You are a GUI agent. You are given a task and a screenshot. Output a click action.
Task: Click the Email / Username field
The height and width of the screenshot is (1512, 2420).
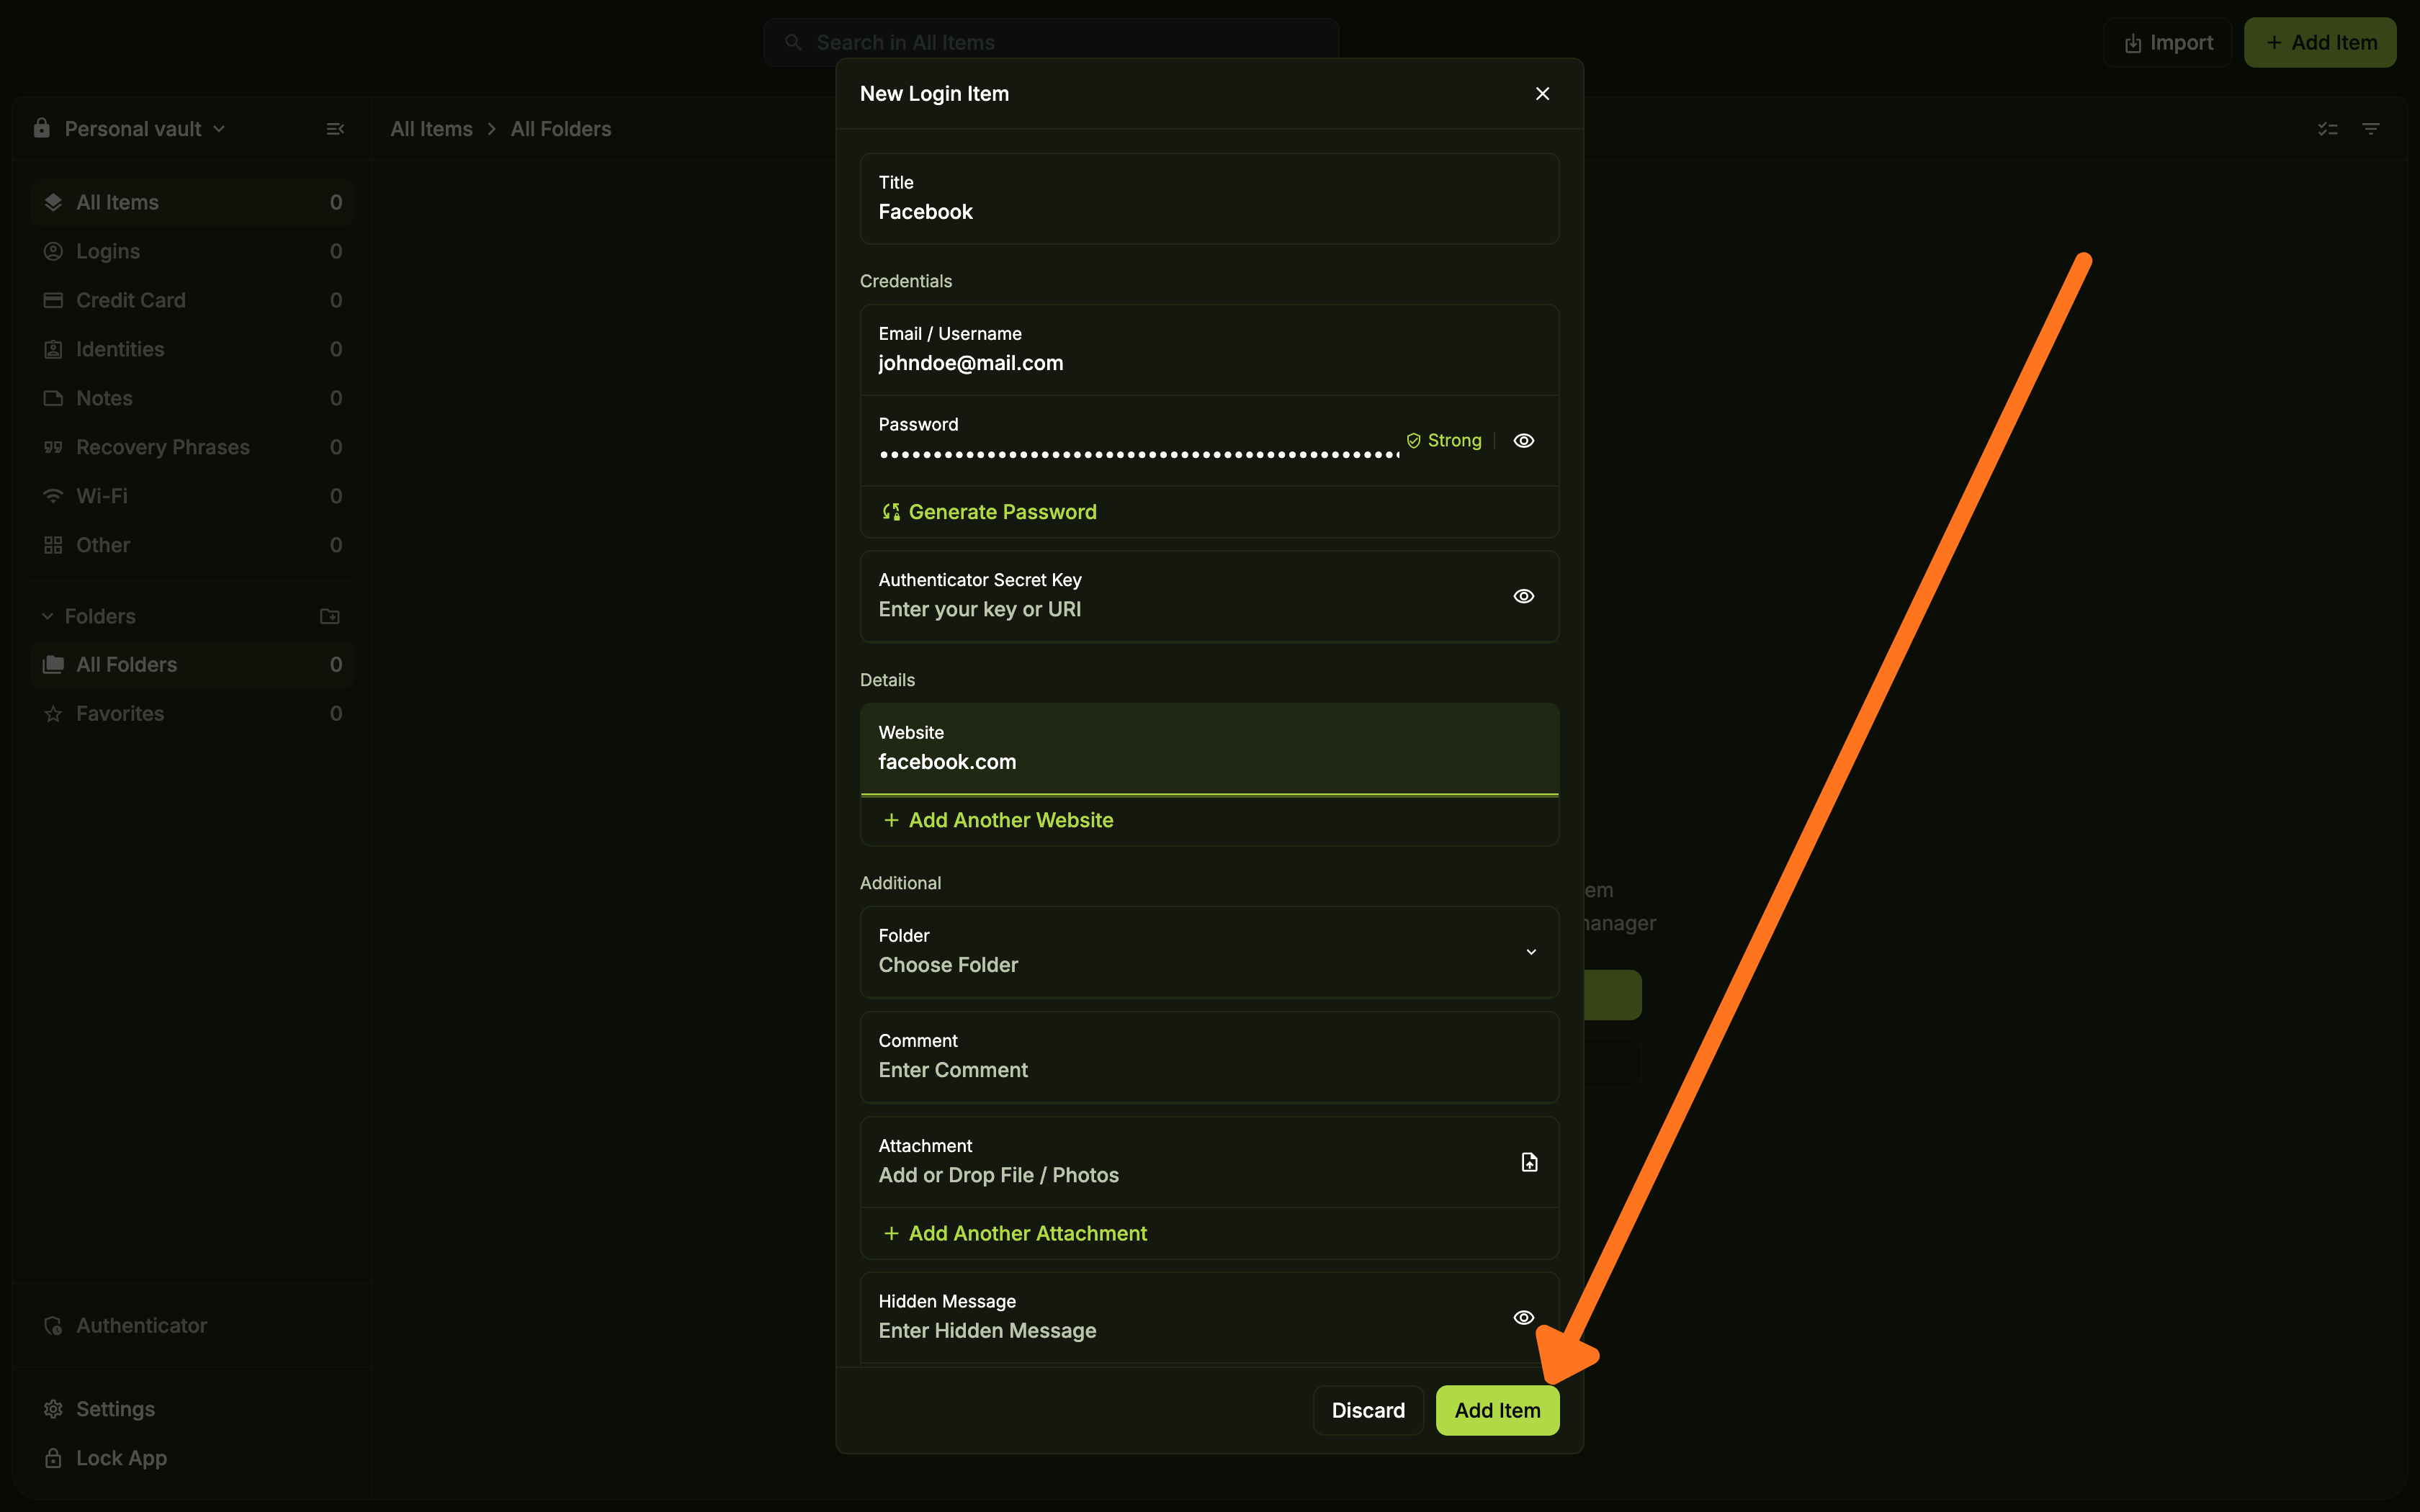(1209, 350)
